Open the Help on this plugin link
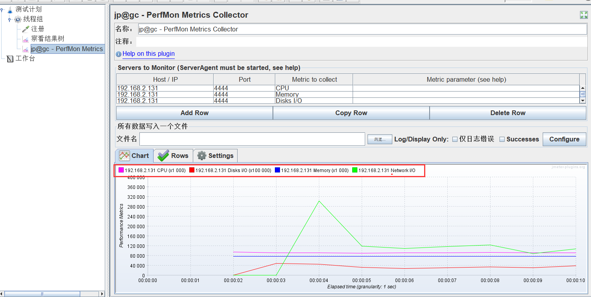The image size is (591, 297). (x=148, y=54)
